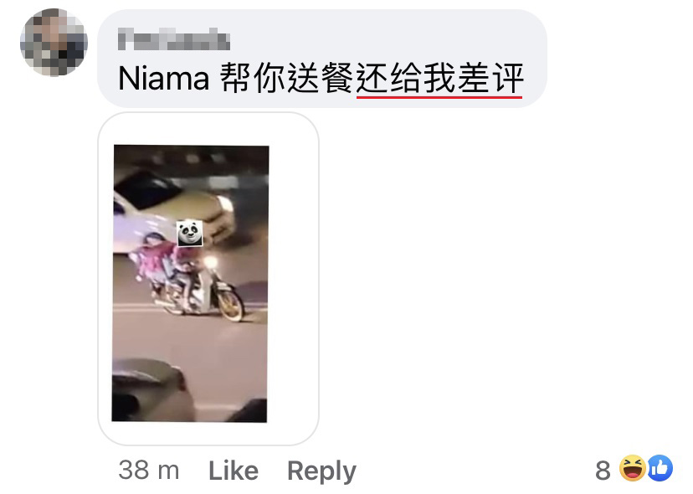Open the 38 m timestamp link

(149, 470)
